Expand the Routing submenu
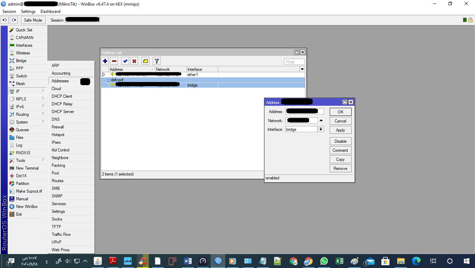This screenshot has width=475, height=268. click(28, 114)
